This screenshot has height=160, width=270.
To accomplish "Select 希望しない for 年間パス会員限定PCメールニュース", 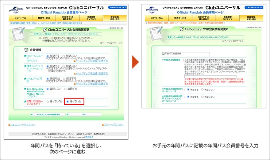I will pyautogui.click(x=202, y=89).
